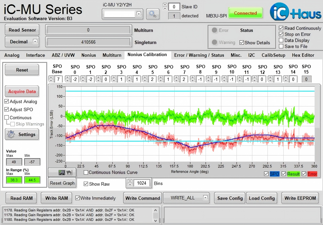Viewport: 323px width, 225px height.
Task: Disable the Stop on Error checkbox
Action: coord(281,34)
